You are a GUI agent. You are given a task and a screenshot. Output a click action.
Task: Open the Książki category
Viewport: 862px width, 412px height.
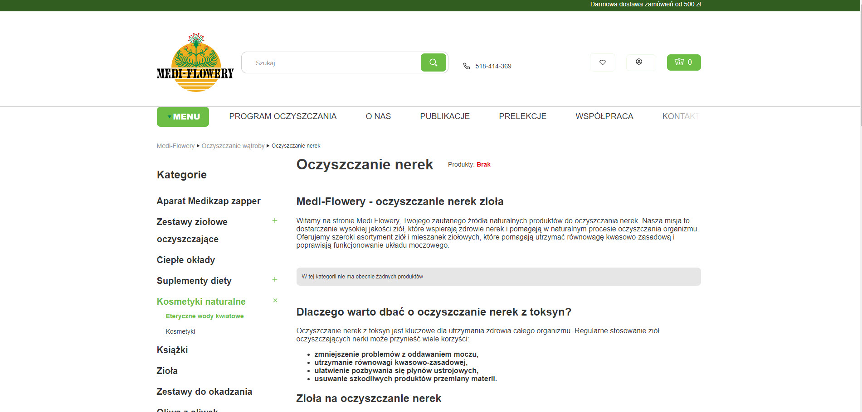click(172, 350)
